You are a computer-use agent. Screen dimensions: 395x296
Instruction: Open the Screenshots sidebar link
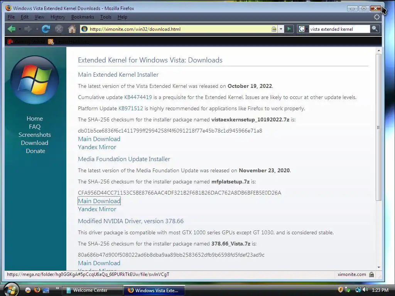click(x=35, y=135)
